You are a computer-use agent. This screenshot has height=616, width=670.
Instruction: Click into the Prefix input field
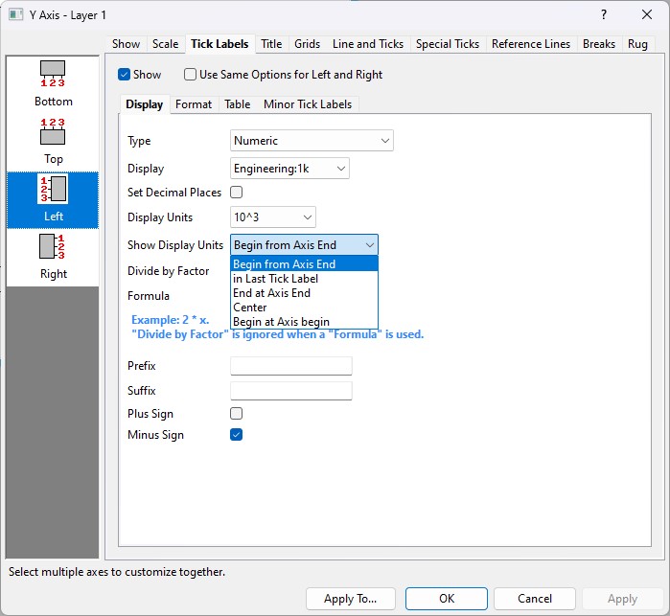(291, 366)
